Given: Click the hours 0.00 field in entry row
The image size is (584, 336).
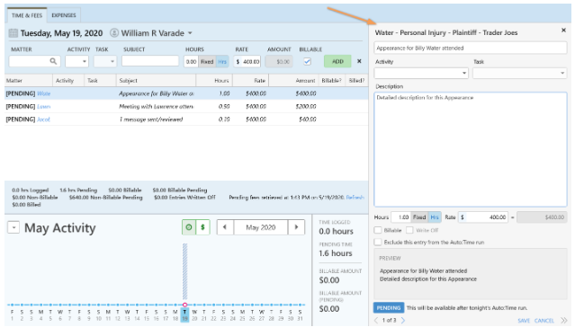Looking at the screenshot, I should (x=191, y=61).
